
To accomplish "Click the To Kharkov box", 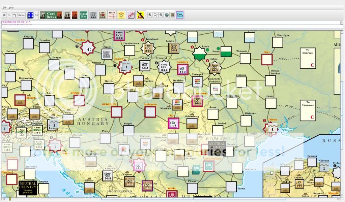I will point(308,58).
